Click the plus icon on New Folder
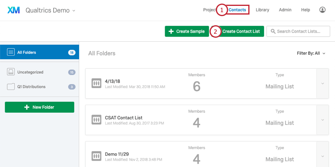335x167 pixels. [x=27, y=107]
